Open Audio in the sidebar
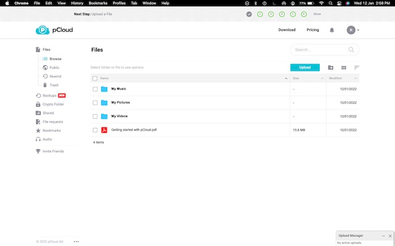 pos(44,140)
